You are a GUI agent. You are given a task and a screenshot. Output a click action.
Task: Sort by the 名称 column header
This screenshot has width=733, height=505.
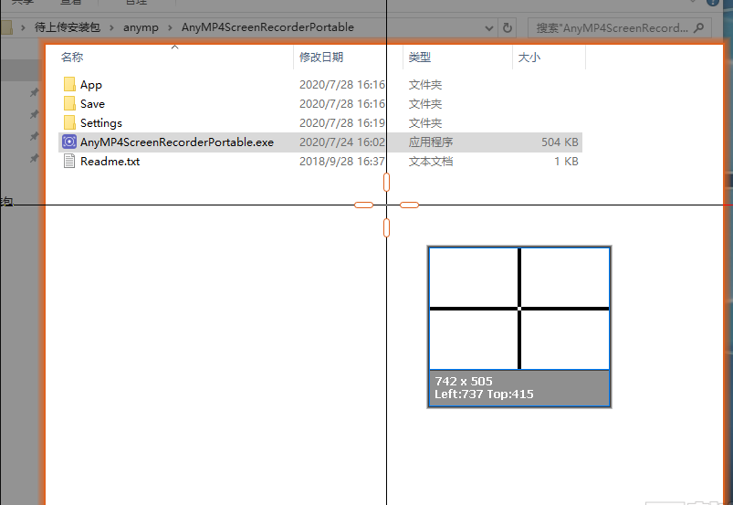pos(72,57)
